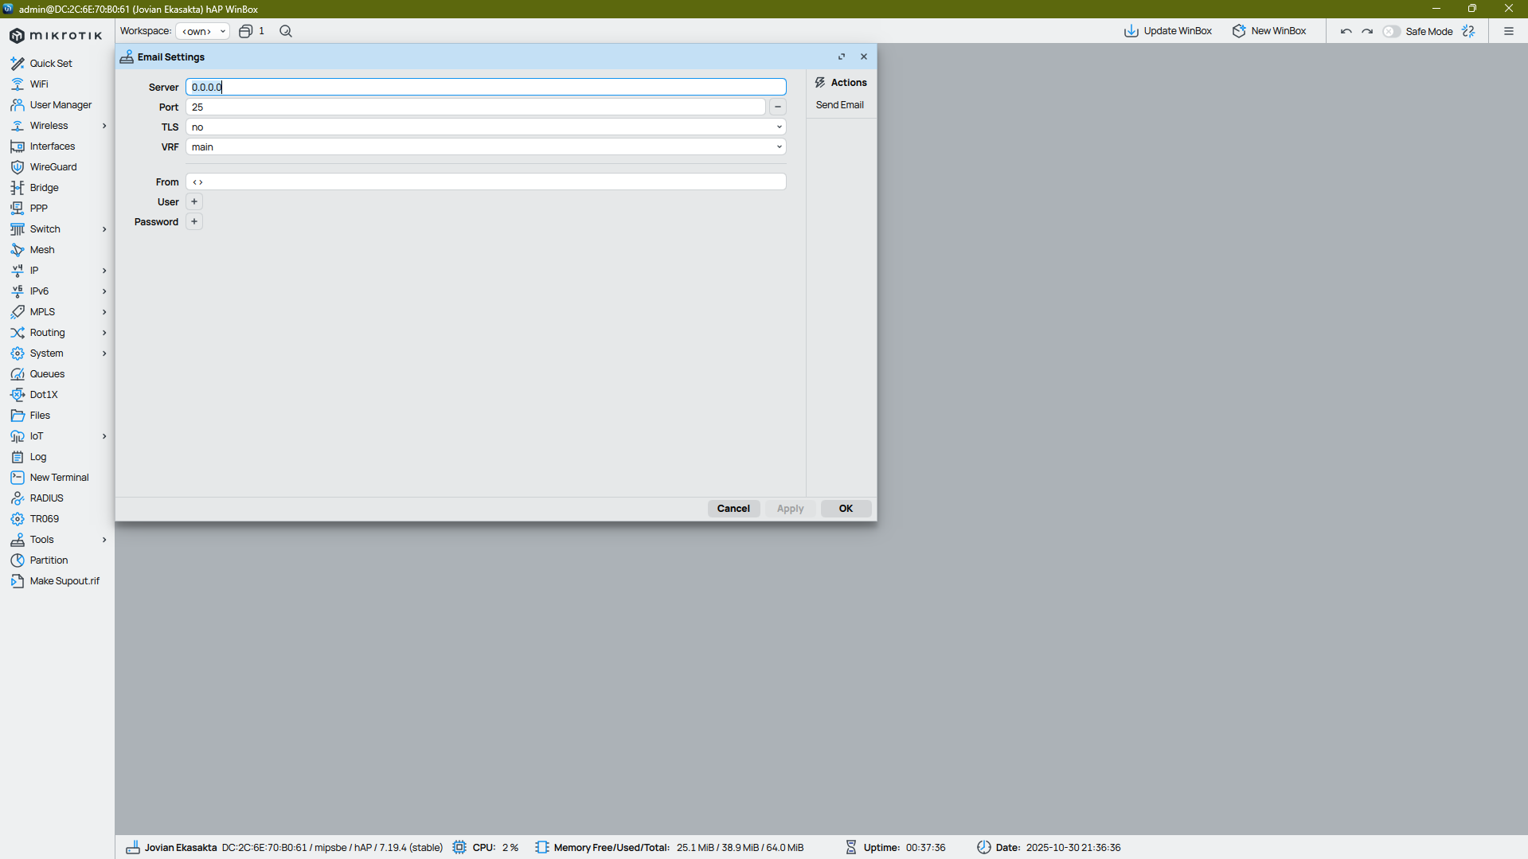Click the Cancel button
This screenshot has width=1528, height=859.
(x=733, y=509)
